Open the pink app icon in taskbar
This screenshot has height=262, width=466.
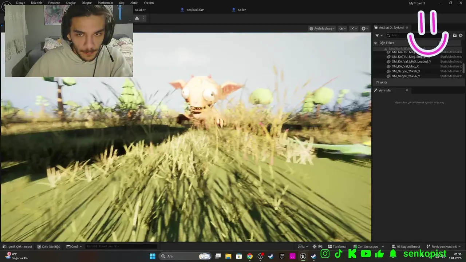click(292, 256)
